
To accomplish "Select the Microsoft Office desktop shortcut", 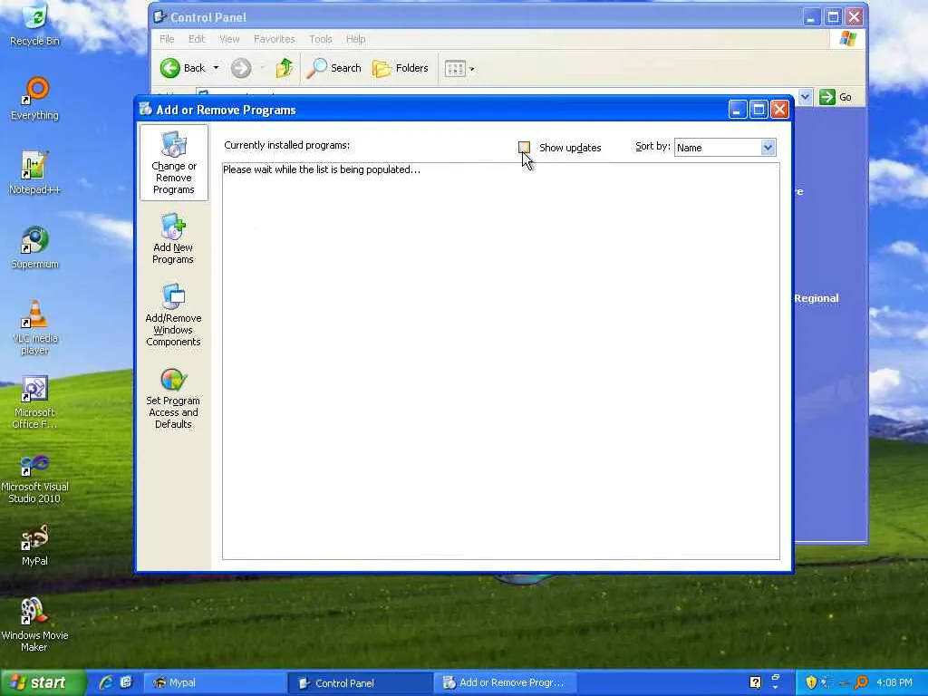I will pyautogui.click(x=34, y=401).
